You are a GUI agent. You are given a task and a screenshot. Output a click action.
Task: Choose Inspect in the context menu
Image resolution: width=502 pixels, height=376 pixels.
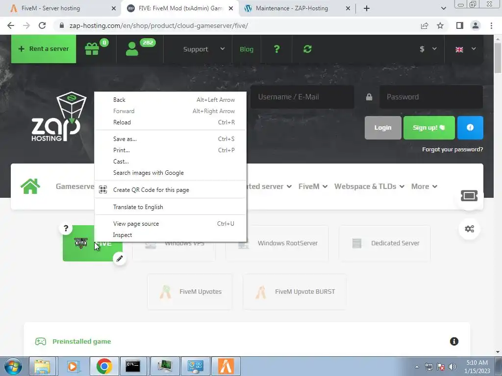click(x=170, y=235)
